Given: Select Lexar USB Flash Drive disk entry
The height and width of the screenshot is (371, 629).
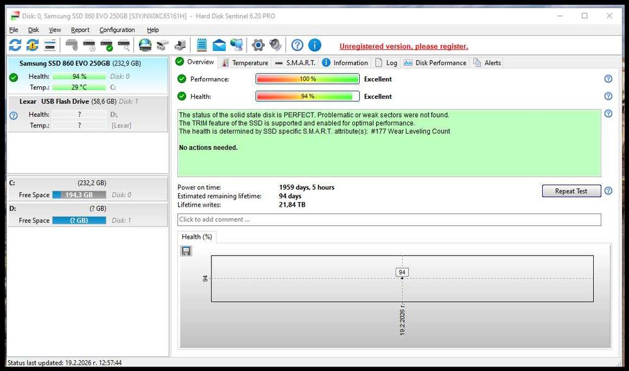Looking at the screenshot, I should 88,113.
